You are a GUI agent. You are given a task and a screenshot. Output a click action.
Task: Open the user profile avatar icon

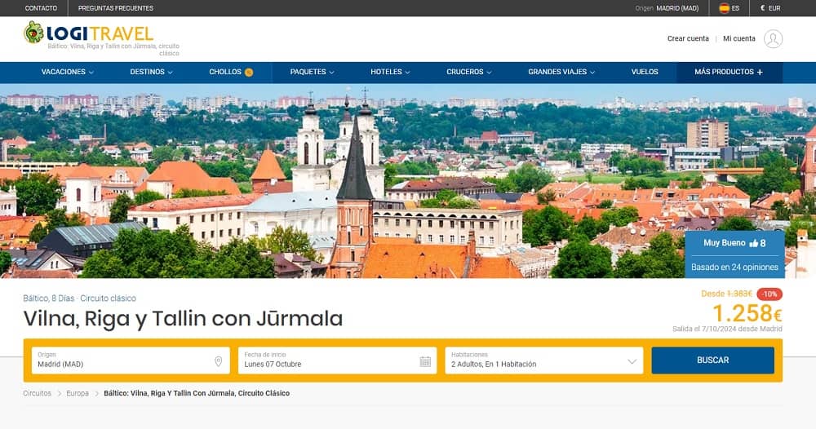773,39
